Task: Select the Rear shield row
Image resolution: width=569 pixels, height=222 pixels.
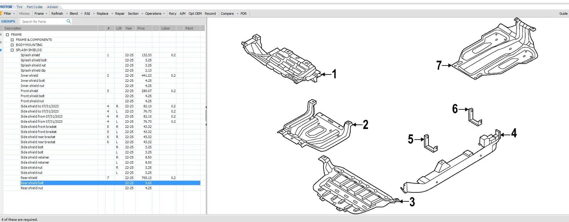Action: pos(29,178)
